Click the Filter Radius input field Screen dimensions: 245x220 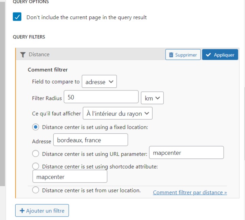pos(101,97)
